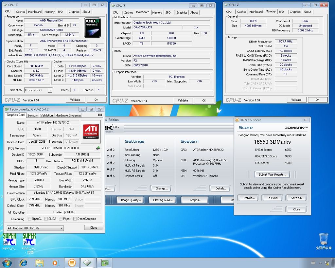Export the score with To Excel

click(272, 198)
